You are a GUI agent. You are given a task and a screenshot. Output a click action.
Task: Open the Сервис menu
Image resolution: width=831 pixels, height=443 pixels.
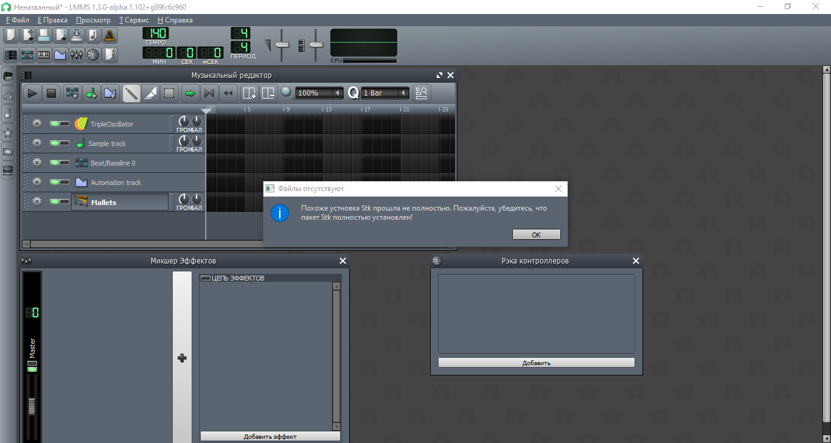point(134,20)
